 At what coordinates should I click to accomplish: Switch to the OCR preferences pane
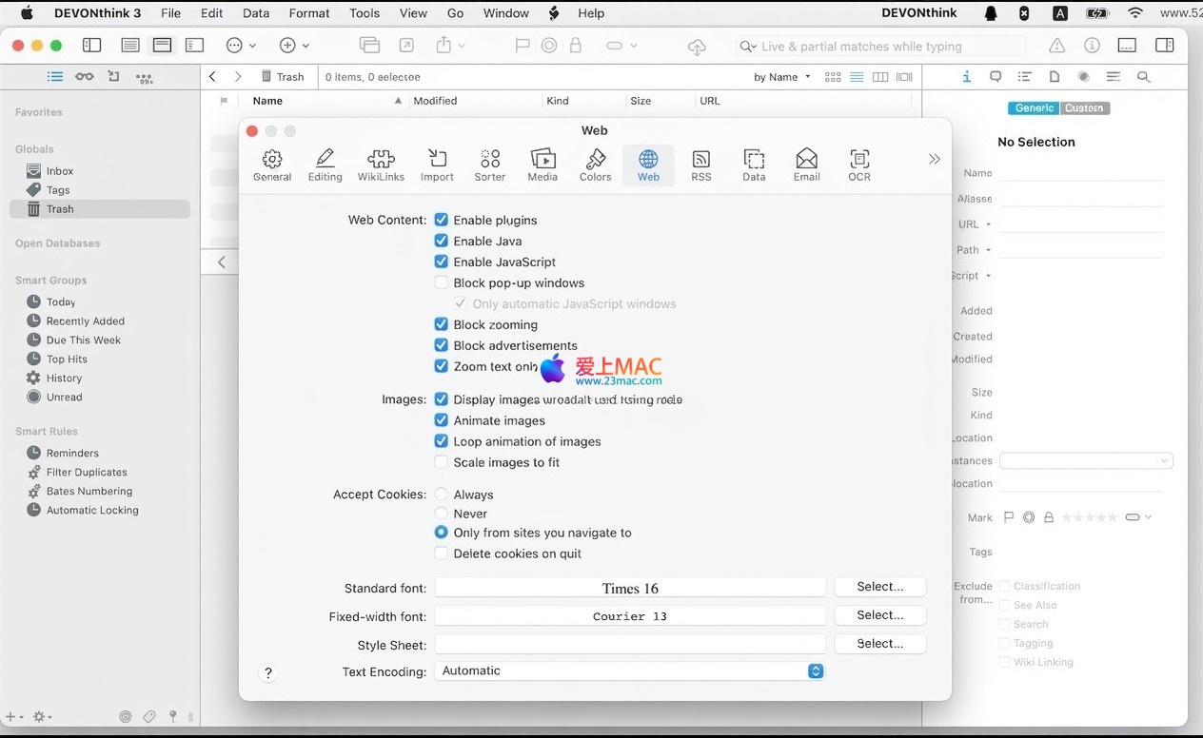(x=859, y=165)
